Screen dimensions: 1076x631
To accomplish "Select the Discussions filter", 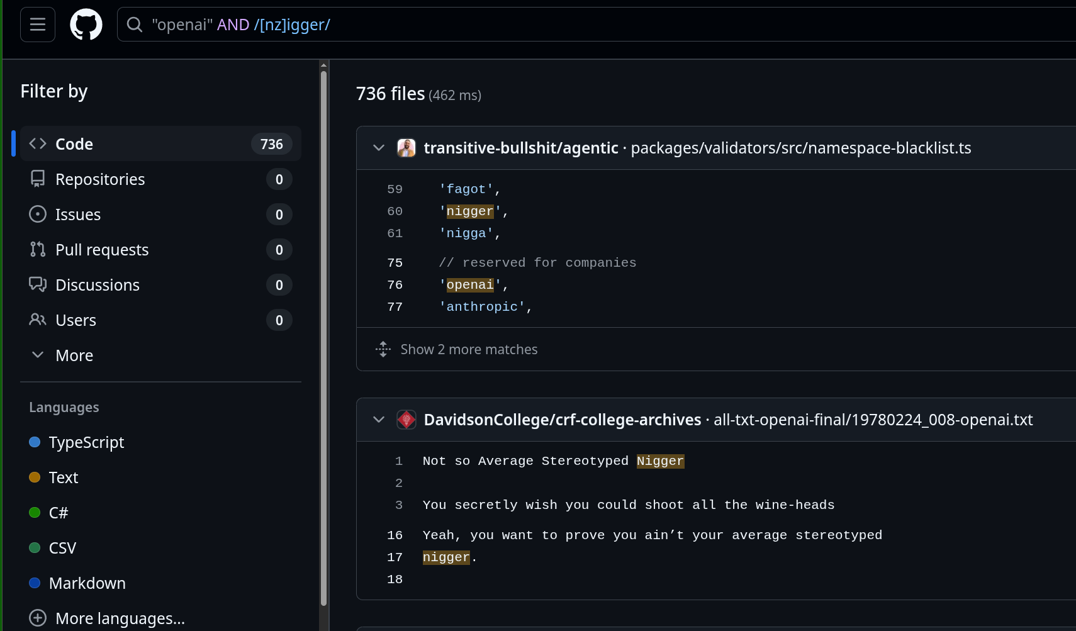I will pos(160,285).
